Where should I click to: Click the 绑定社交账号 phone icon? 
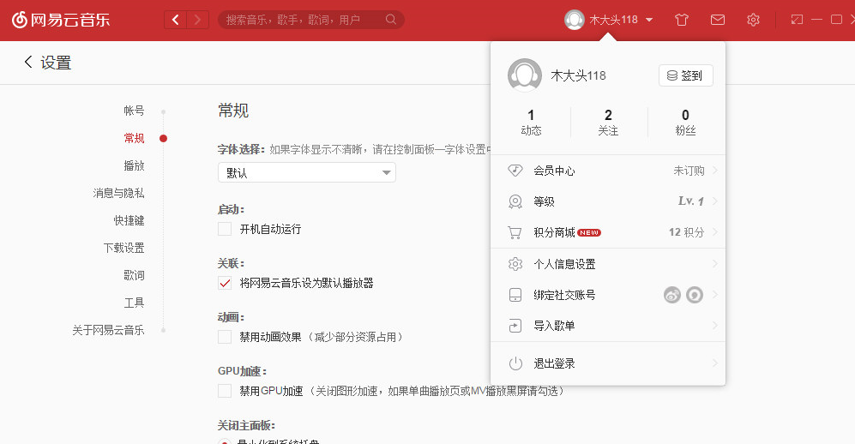pyautogui.click(x=515, y=295)
